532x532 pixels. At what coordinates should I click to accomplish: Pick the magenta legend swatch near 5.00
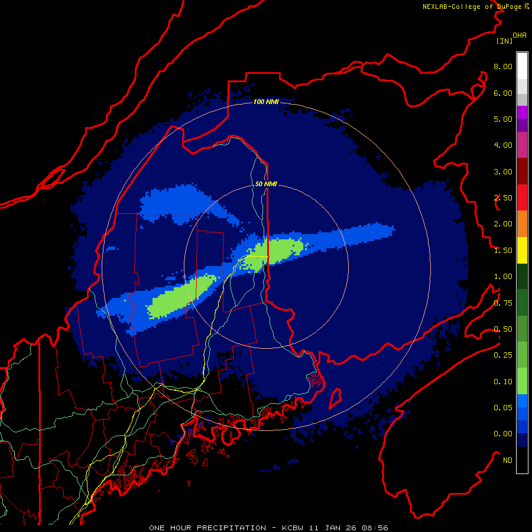522,112
